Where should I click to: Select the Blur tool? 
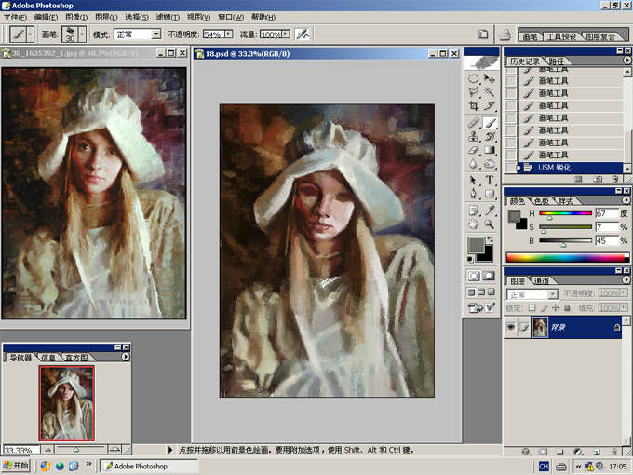474,164
